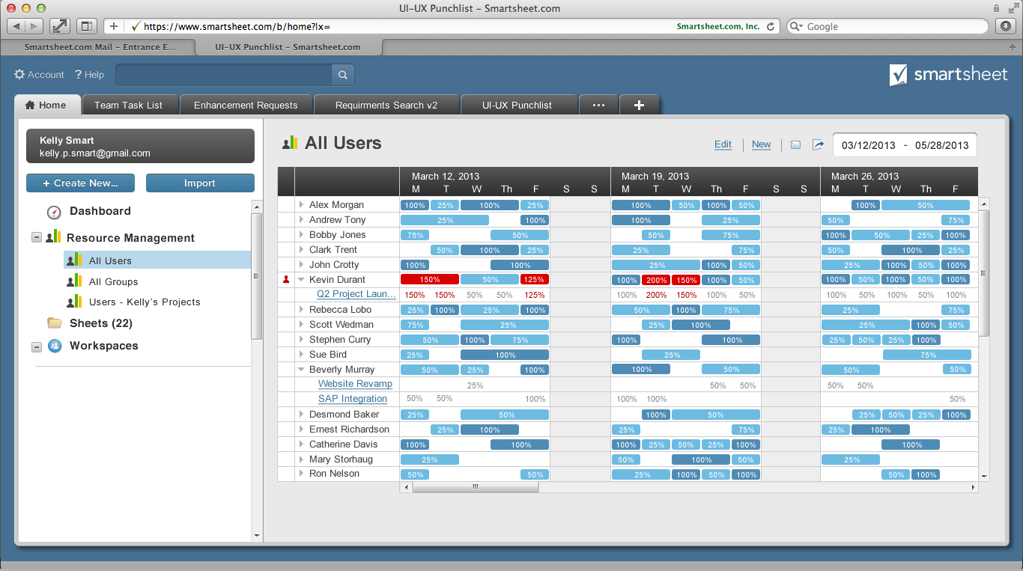Add a new tab with plus
The height and width of the screenshot is (571, 1023).
click(x=639, y=106)
